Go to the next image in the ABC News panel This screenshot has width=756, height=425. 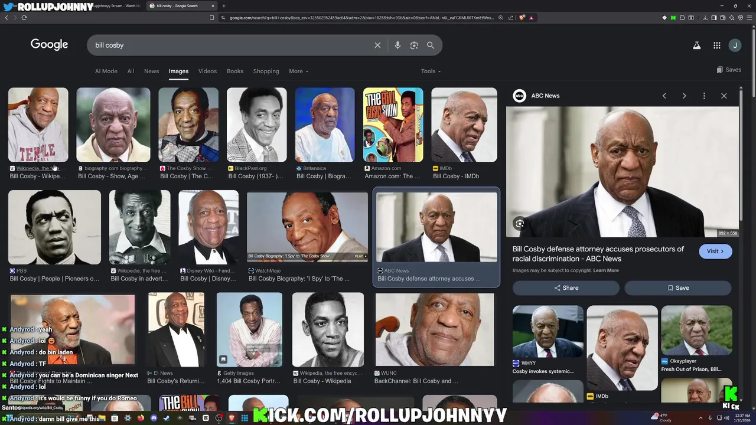[684, 96]
